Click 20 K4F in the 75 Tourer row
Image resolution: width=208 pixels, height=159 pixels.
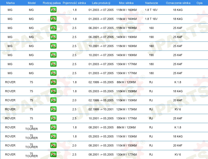pos(178,145)
